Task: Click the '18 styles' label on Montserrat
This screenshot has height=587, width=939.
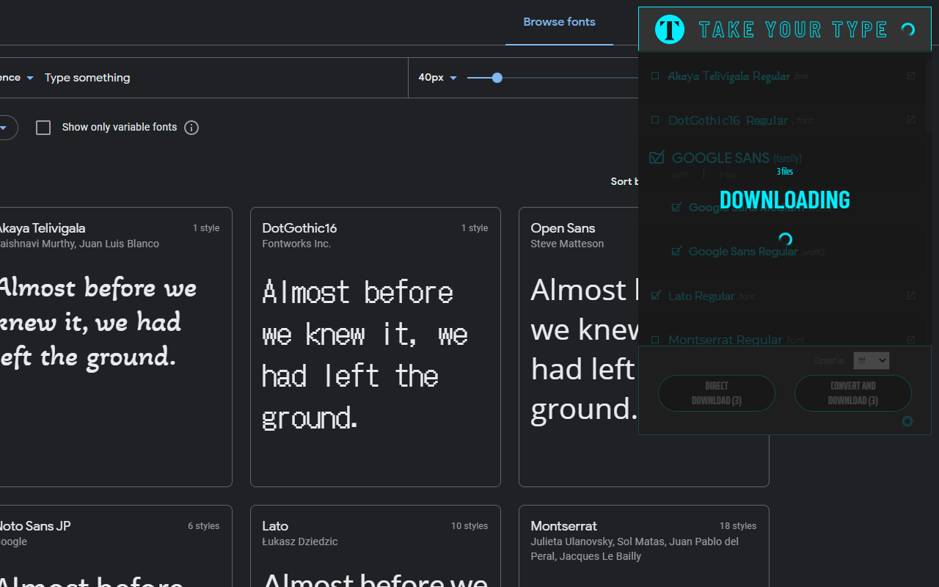Action: pyautogui.click(x=738, y=526)
